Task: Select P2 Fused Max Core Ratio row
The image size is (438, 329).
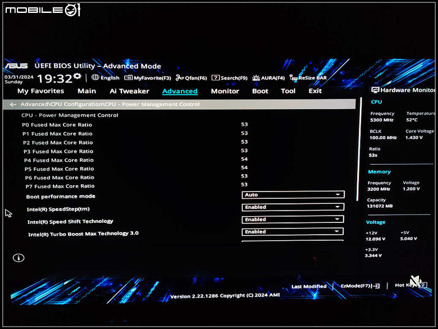Action: (x=135, y=143)
